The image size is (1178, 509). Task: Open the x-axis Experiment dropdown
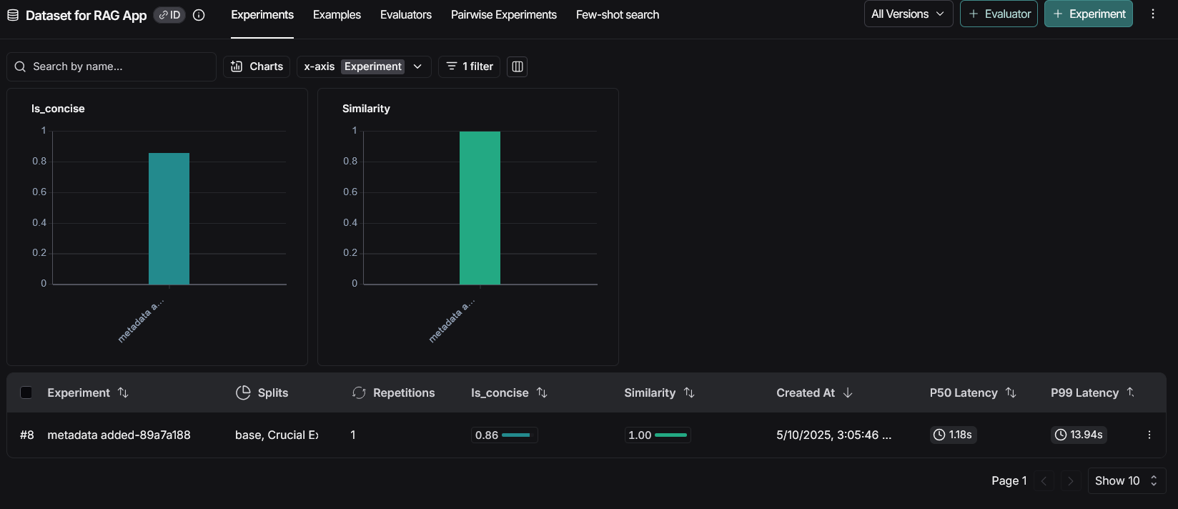click(x=364, y=66)
